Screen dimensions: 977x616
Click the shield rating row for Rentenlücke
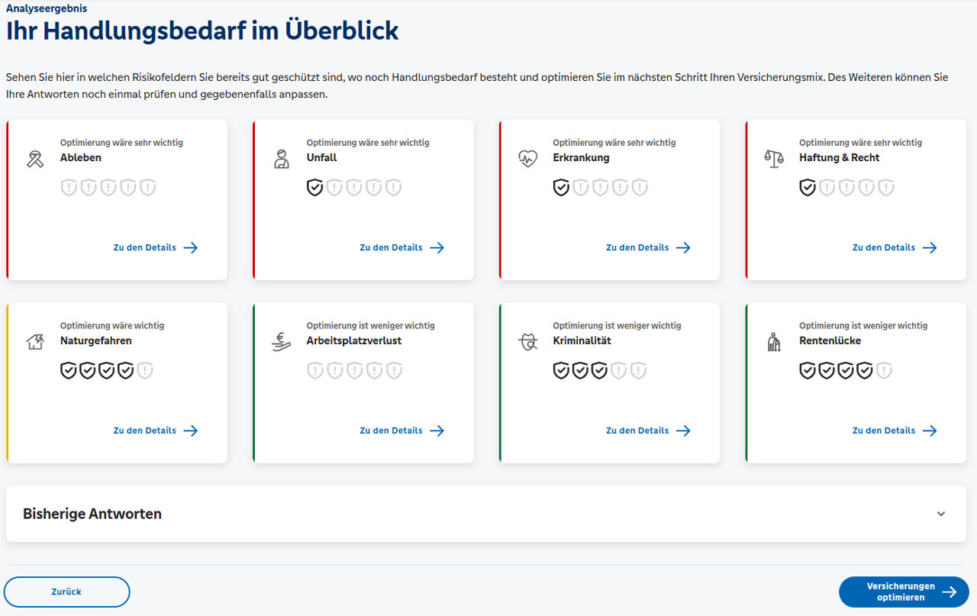(846, 371)
